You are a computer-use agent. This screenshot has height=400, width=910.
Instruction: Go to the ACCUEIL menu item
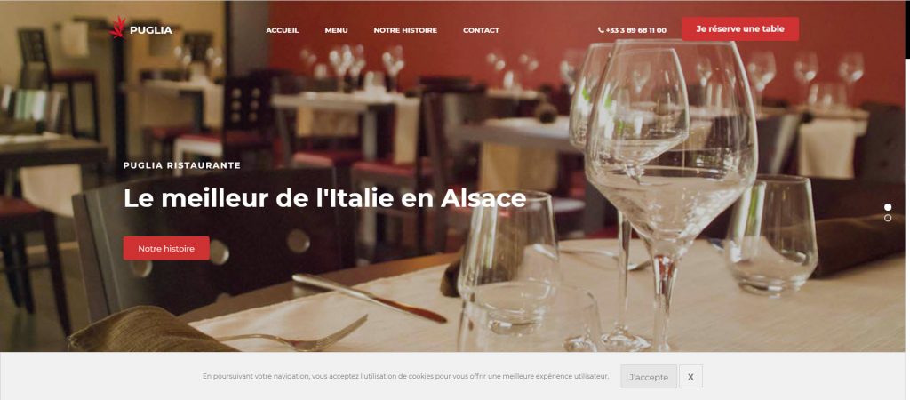click(x=282, y=30)
